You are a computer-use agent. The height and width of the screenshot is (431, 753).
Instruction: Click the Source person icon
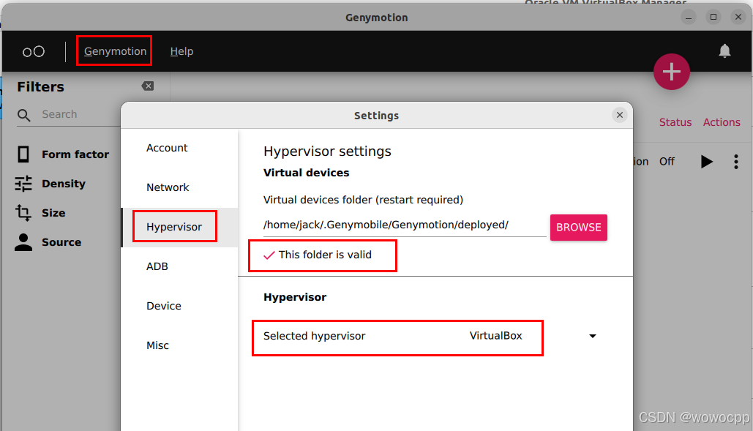[23, 242]
